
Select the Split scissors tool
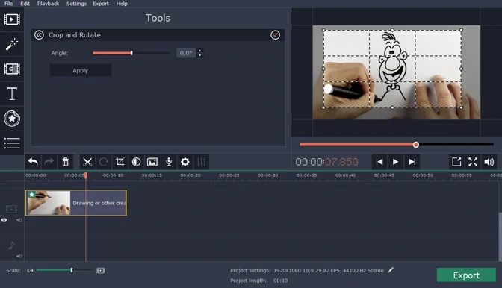[87, 162]
